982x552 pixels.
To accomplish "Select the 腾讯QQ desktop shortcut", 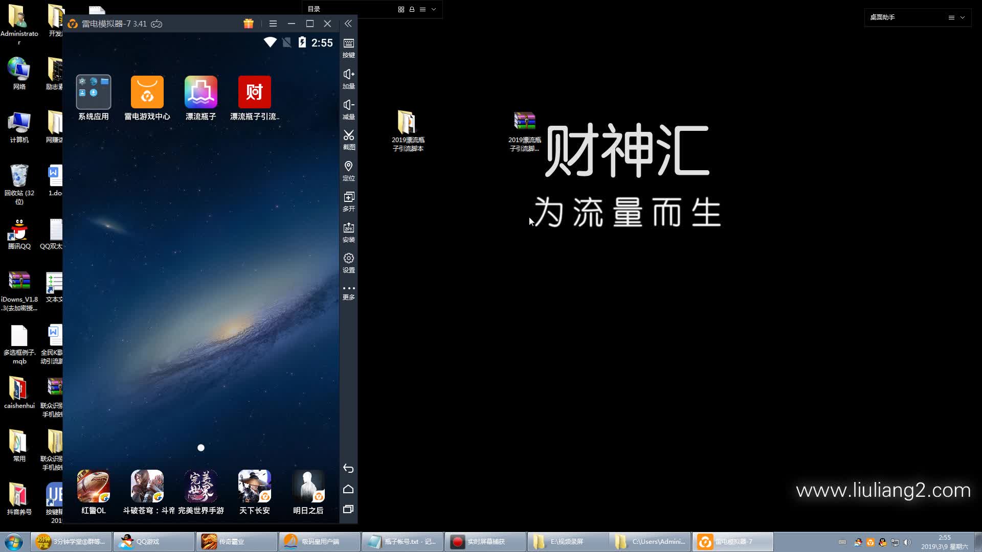I will 19,234.
